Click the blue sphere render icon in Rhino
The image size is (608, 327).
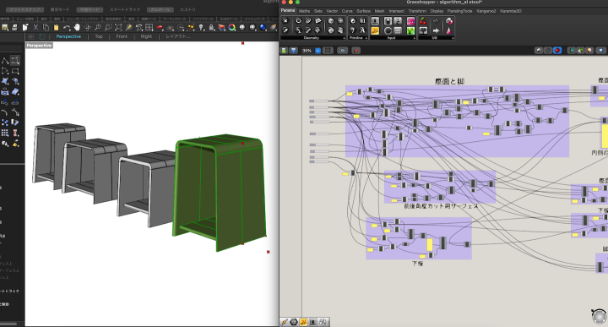pyautogui.click(x=263, y=27)
